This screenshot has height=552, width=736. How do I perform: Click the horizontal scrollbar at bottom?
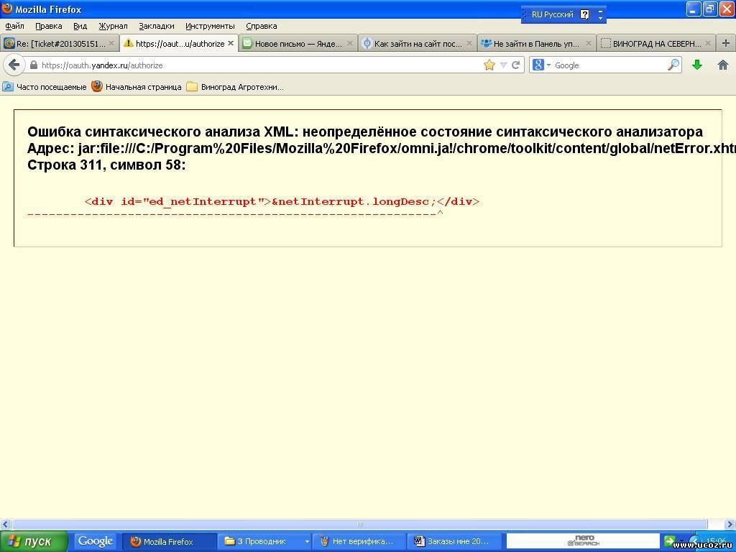click(x=359, y=524)
